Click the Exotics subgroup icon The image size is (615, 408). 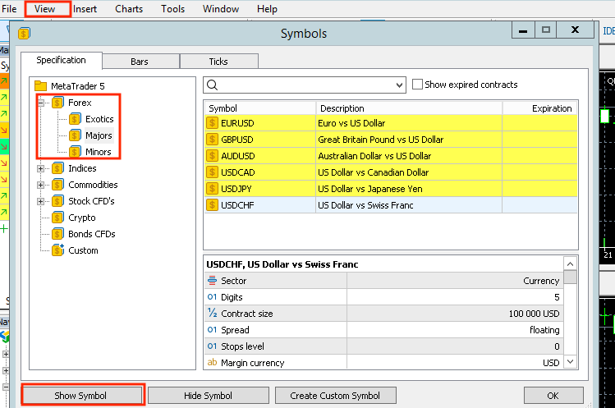75,119
